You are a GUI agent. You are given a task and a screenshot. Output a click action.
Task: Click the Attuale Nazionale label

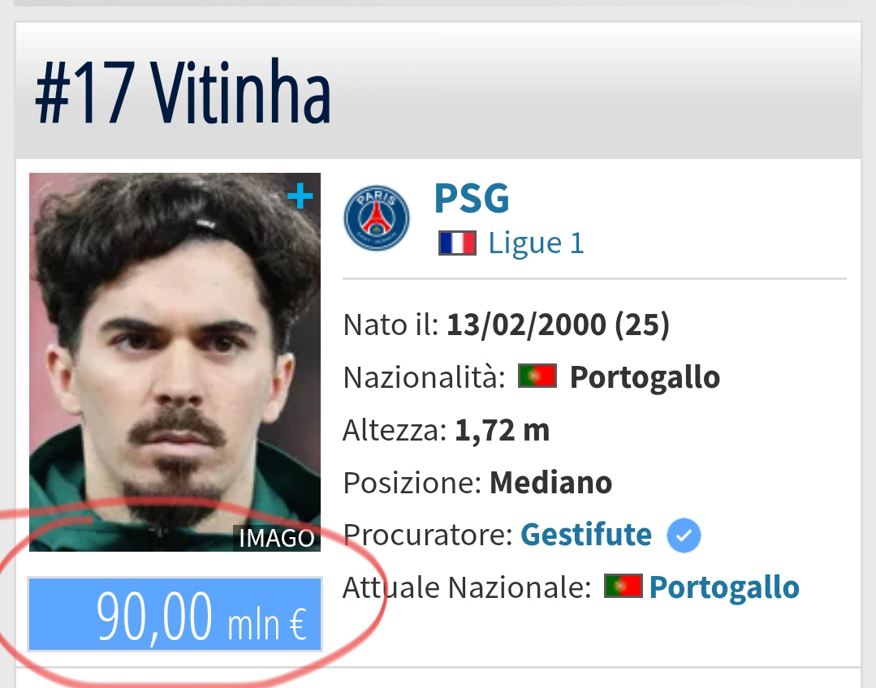pos(467,587)
